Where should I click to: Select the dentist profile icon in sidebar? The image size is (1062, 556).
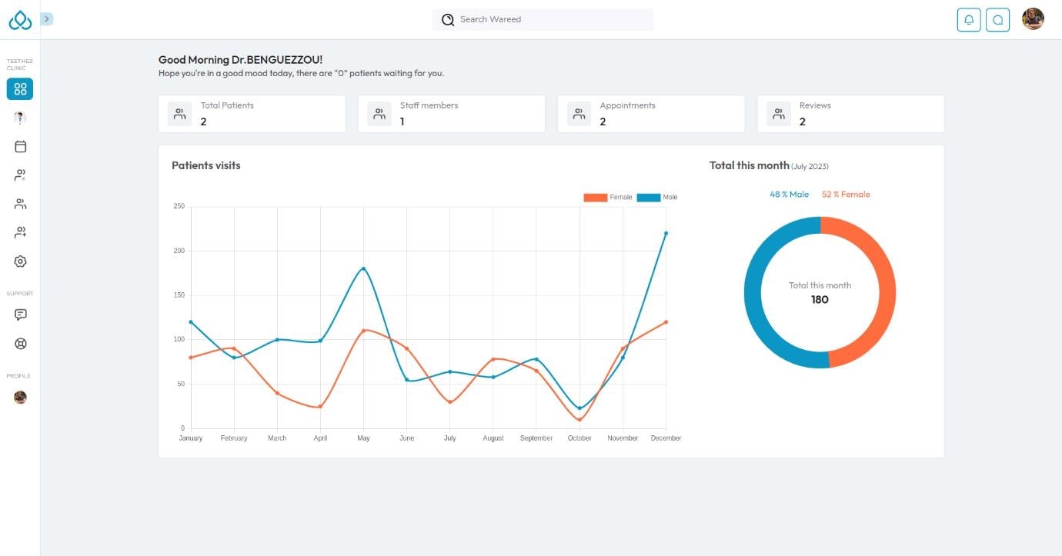pos(19,117)
